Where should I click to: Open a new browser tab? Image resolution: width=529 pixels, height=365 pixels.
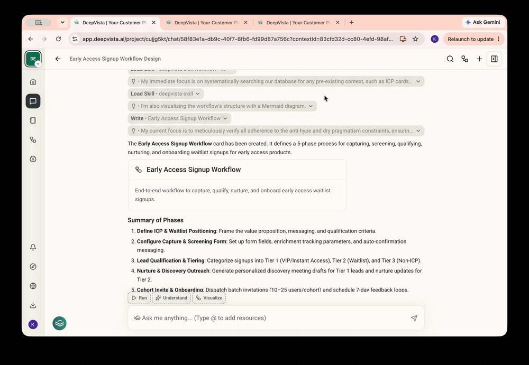point(352,23)
